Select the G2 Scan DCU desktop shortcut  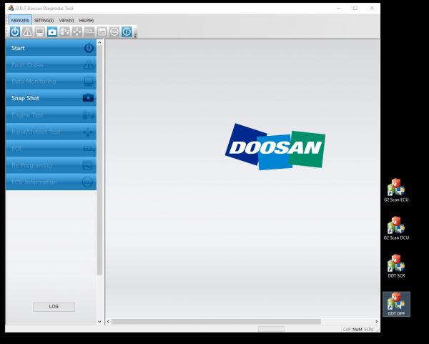(396, 228)
